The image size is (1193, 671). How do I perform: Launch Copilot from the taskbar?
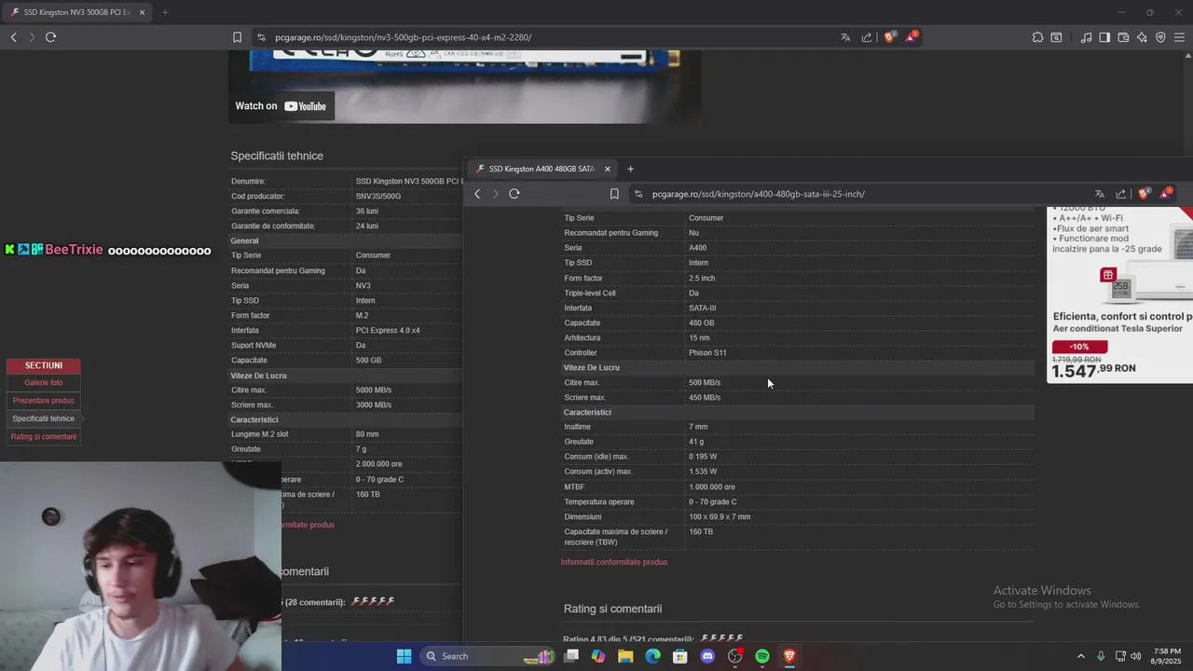[x=598, y=656]
